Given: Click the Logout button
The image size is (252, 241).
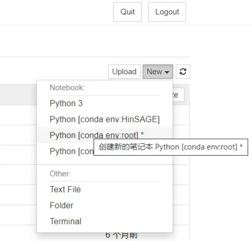Looking at the screenshot, I should tap(167, 12).
